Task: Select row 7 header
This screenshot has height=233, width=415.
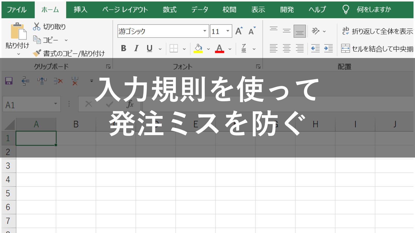Action: [8, 221]
